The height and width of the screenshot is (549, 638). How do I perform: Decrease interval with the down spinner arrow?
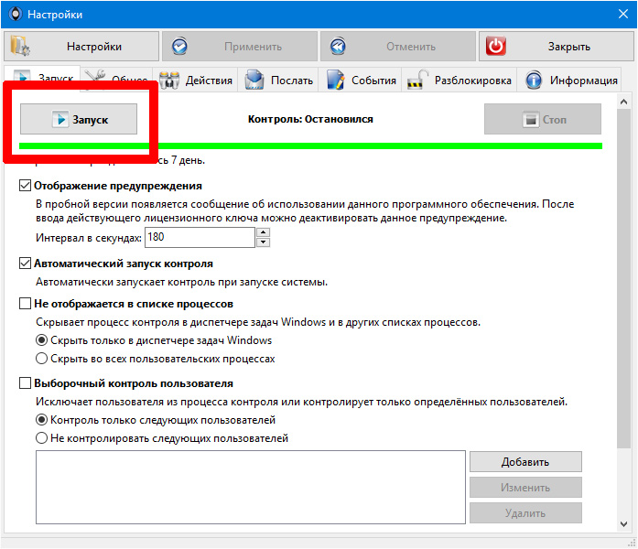click(264, 242)
